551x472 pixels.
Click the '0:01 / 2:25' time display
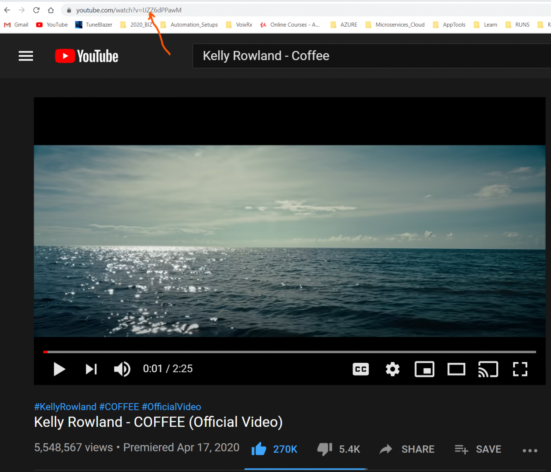pyautogui.click(x=168, y=369)
